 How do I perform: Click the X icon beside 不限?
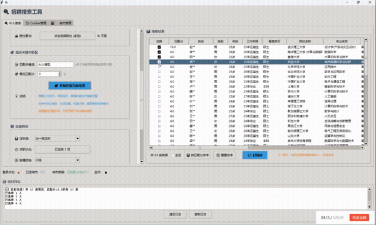pos(98,36)
